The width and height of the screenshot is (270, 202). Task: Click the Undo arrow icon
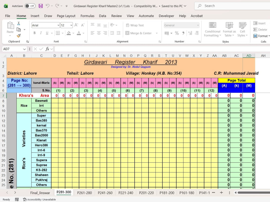pos(48,6)
